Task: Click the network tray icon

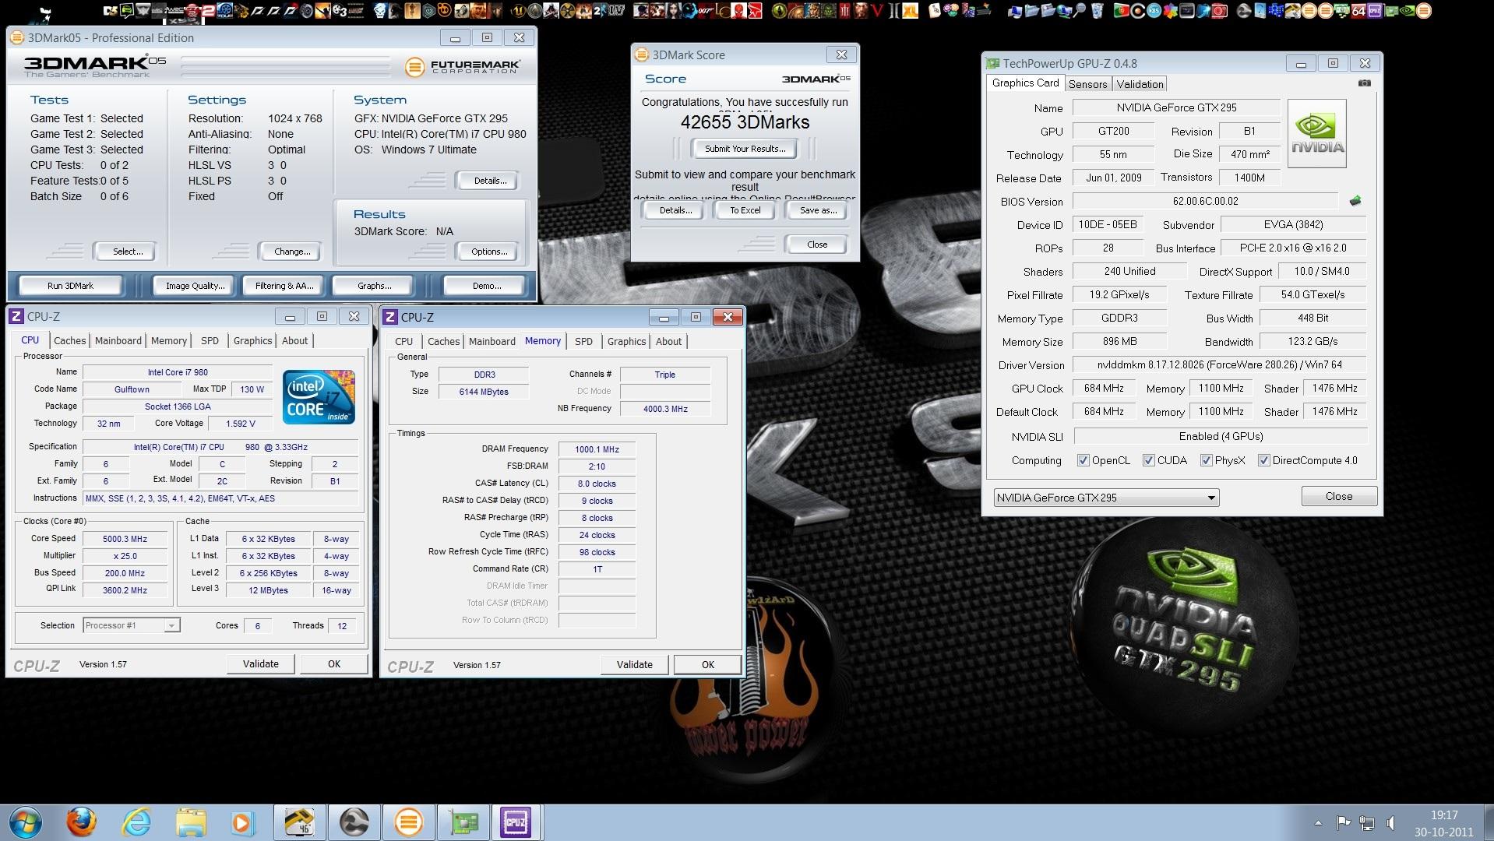Action: coord(1367,822)
